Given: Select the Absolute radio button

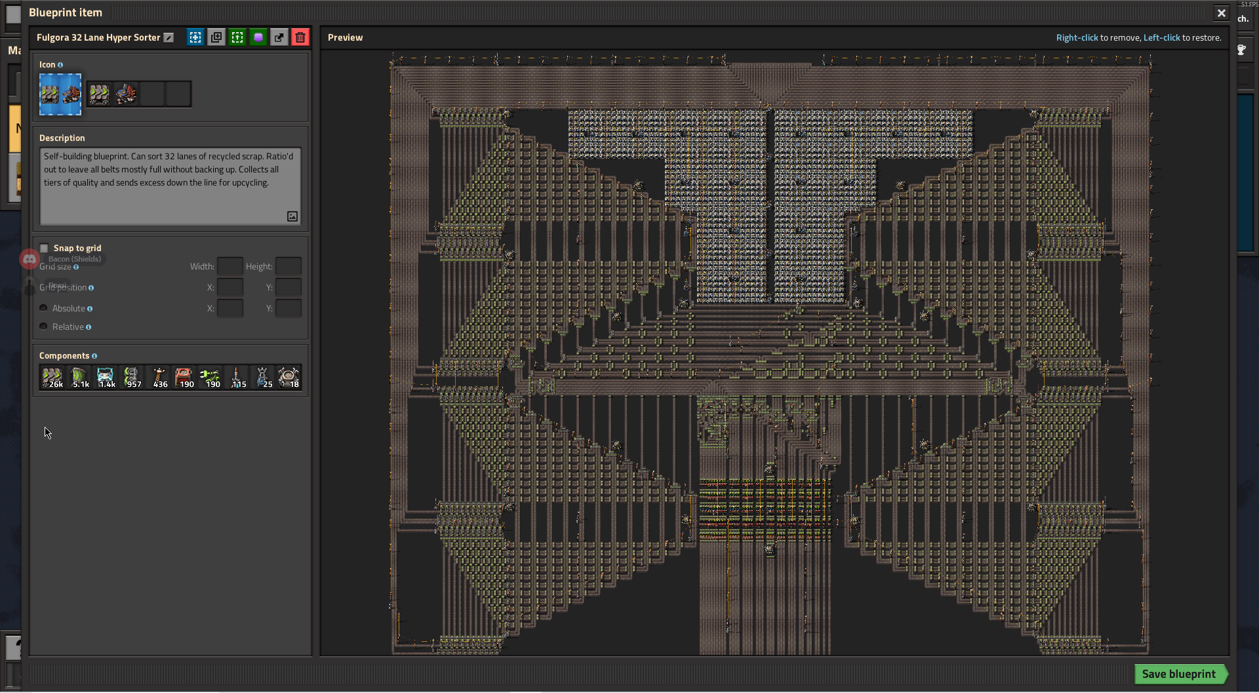Looking at the screenshot, I should click(43, 308).
